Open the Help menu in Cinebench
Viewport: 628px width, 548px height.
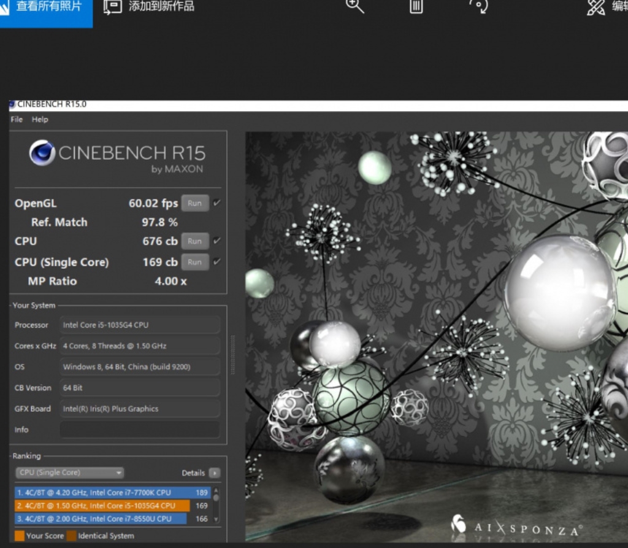pos(40,120)
